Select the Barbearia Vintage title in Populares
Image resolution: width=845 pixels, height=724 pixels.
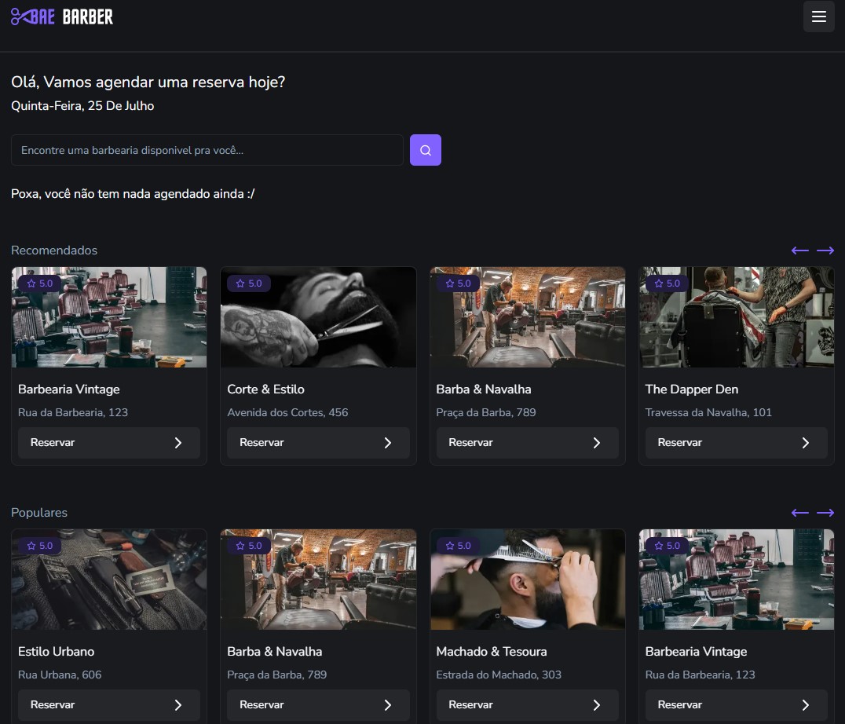point(696,651)
